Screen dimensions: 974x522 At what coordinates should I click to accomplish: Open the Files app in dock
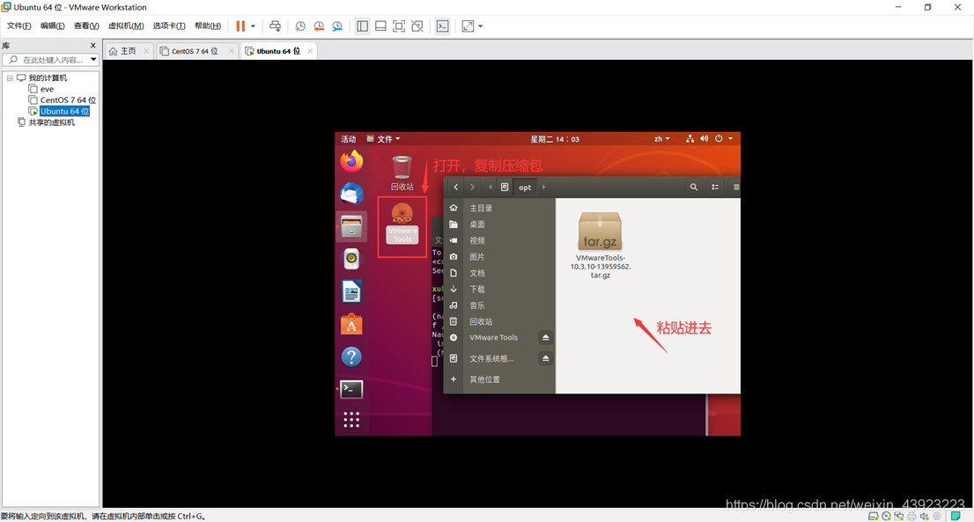coord(351,226)
